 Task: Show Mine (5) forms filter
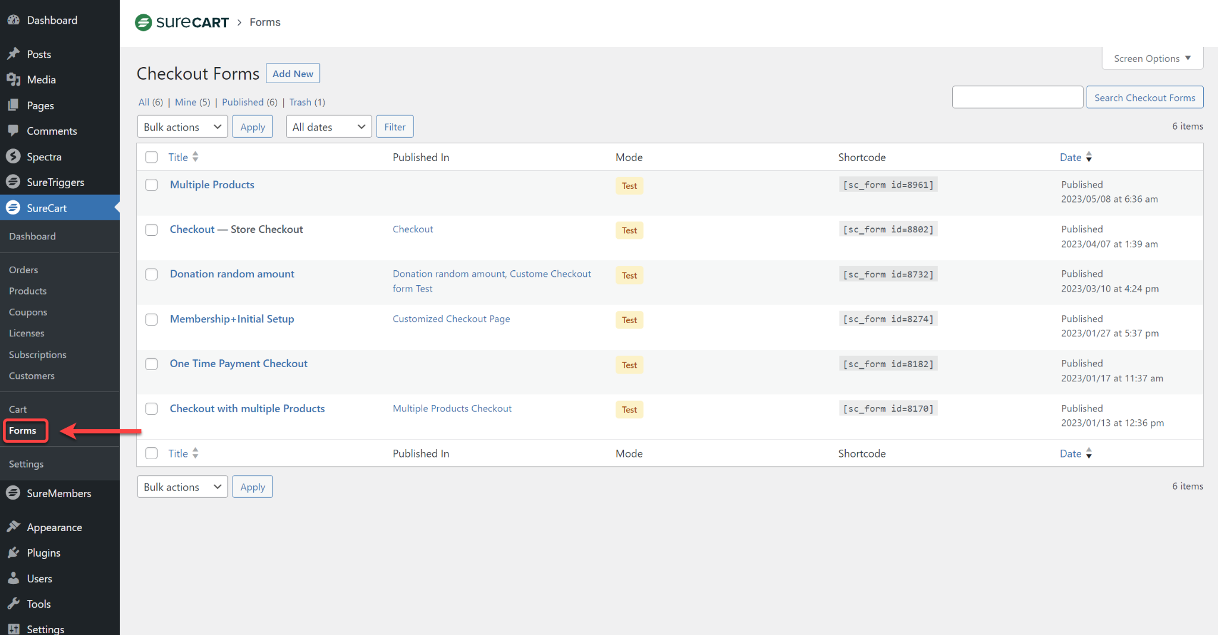click(x=192, y=102)
